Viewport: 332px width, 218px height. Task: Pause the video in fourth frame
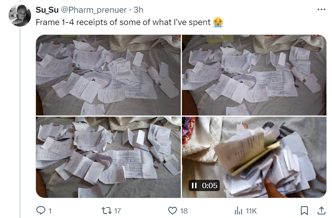194,185
